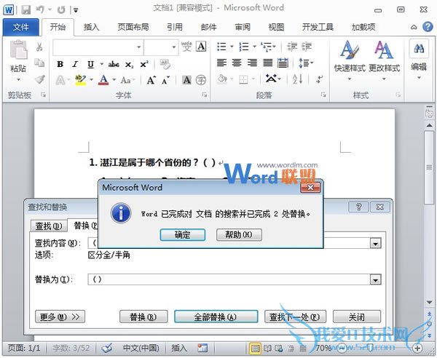Toggle Align Text Left

pos(221,63)
